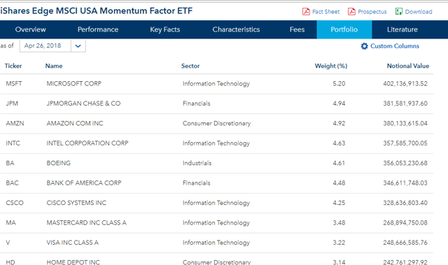Sort by the Notional Value column header
The image size is (448, 265).
click(408, 66)
